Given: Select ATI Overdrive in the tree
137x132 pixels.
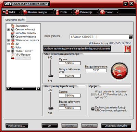Looking at the screenshot, I should 23,58.
